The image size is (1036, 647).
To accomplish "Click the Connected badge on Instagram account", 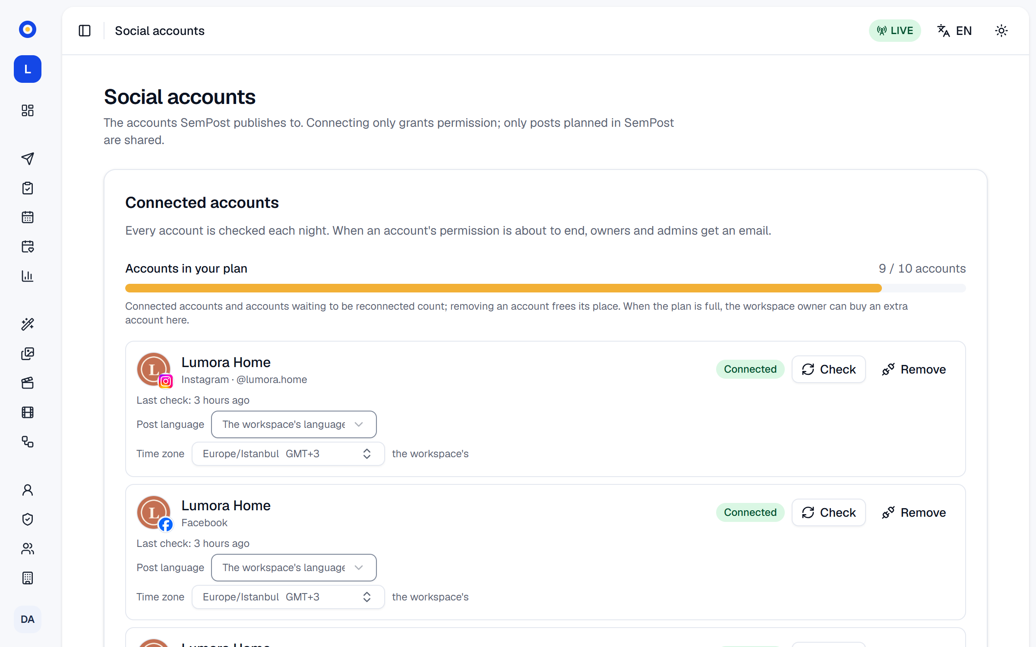I will pyautogui.click(x=750, y=369).
